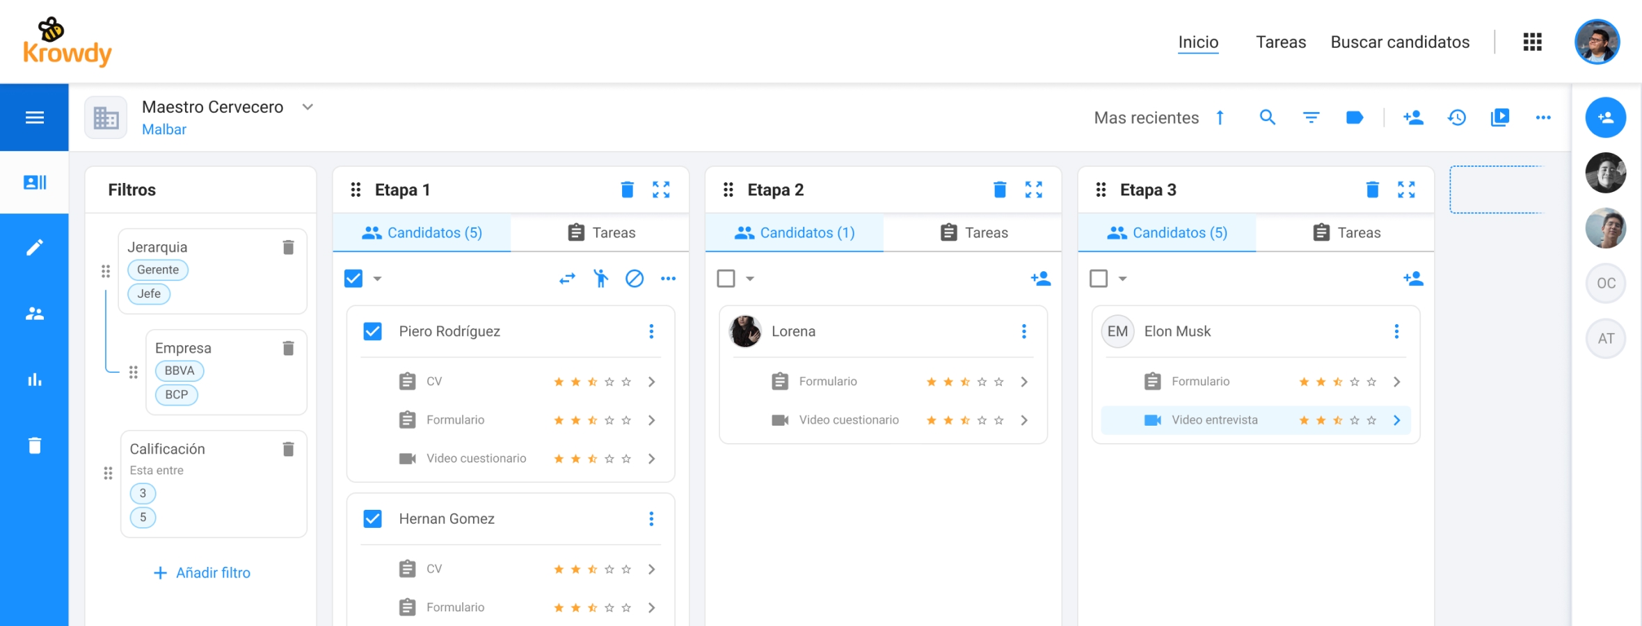Click the Mas recientes sort label
Screen dimensions: 1642x626
pyautogui.click(x=1147, y=118)
